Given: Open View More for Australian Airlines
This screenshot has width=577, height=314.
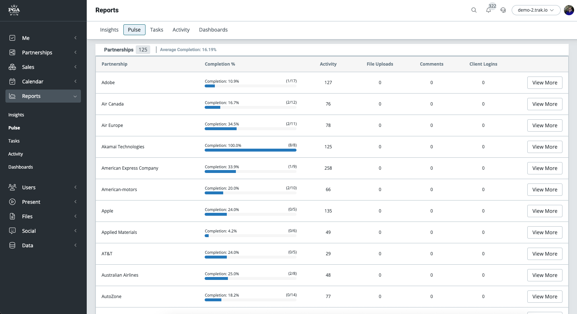Looking at the screenshot, I should pos(545,275).
